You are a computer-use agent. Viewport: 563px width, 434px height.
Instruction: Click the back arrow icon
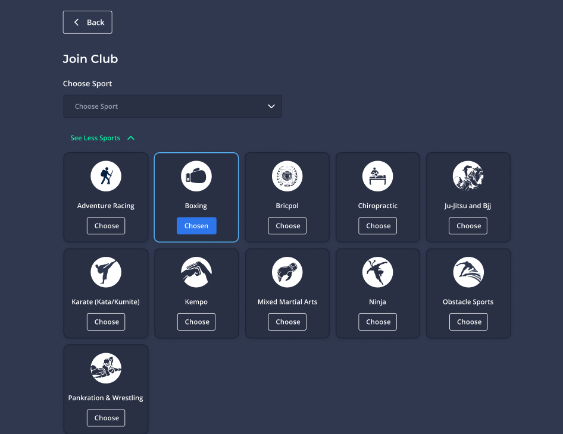(x=77, y=22)
